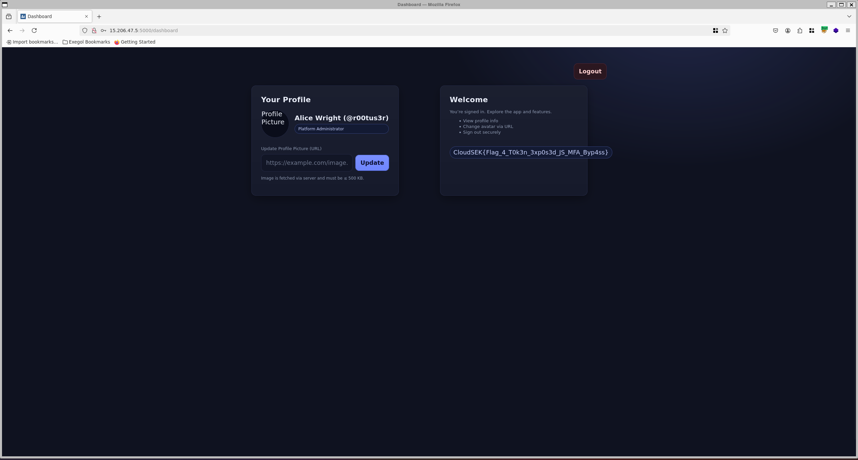Click the Getting Started bookmark

pyautogui.click(x=135, y=42)
